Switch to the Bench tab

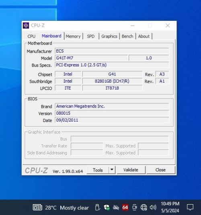(127, 36)
